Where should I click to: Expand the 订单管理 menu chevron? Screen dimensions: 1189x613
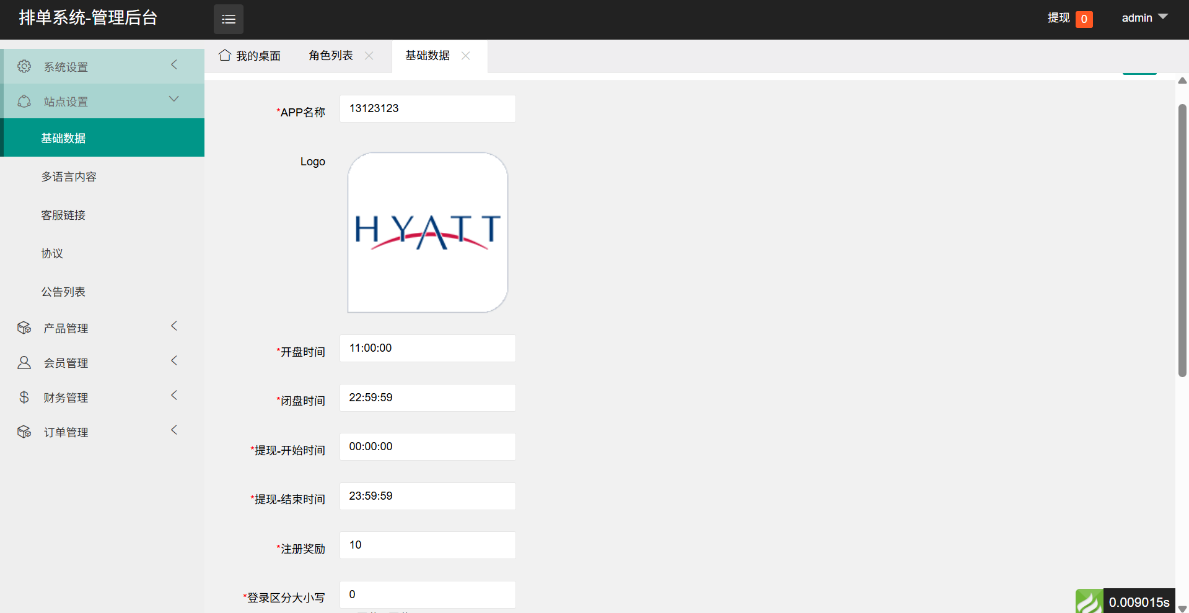(x=174, y=430)
